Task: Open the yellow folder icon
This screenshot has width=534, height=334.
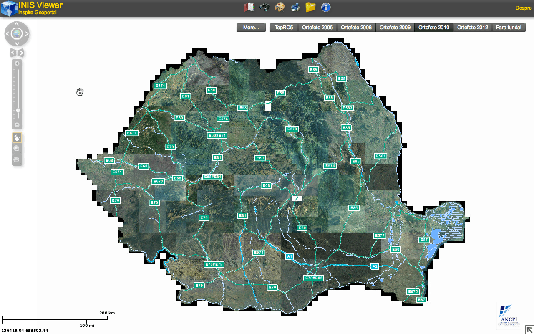Action: point(310,7)
